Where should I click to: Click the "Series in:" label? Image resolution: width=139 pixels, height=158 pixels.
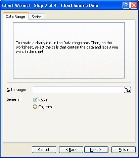(x=14, y=99)
